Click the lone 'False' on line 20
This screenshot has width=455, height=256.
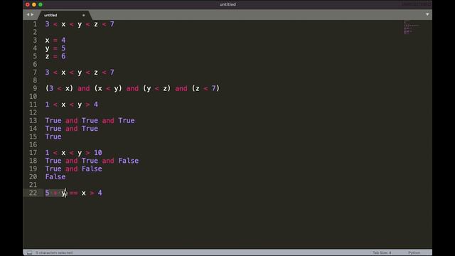55,177
